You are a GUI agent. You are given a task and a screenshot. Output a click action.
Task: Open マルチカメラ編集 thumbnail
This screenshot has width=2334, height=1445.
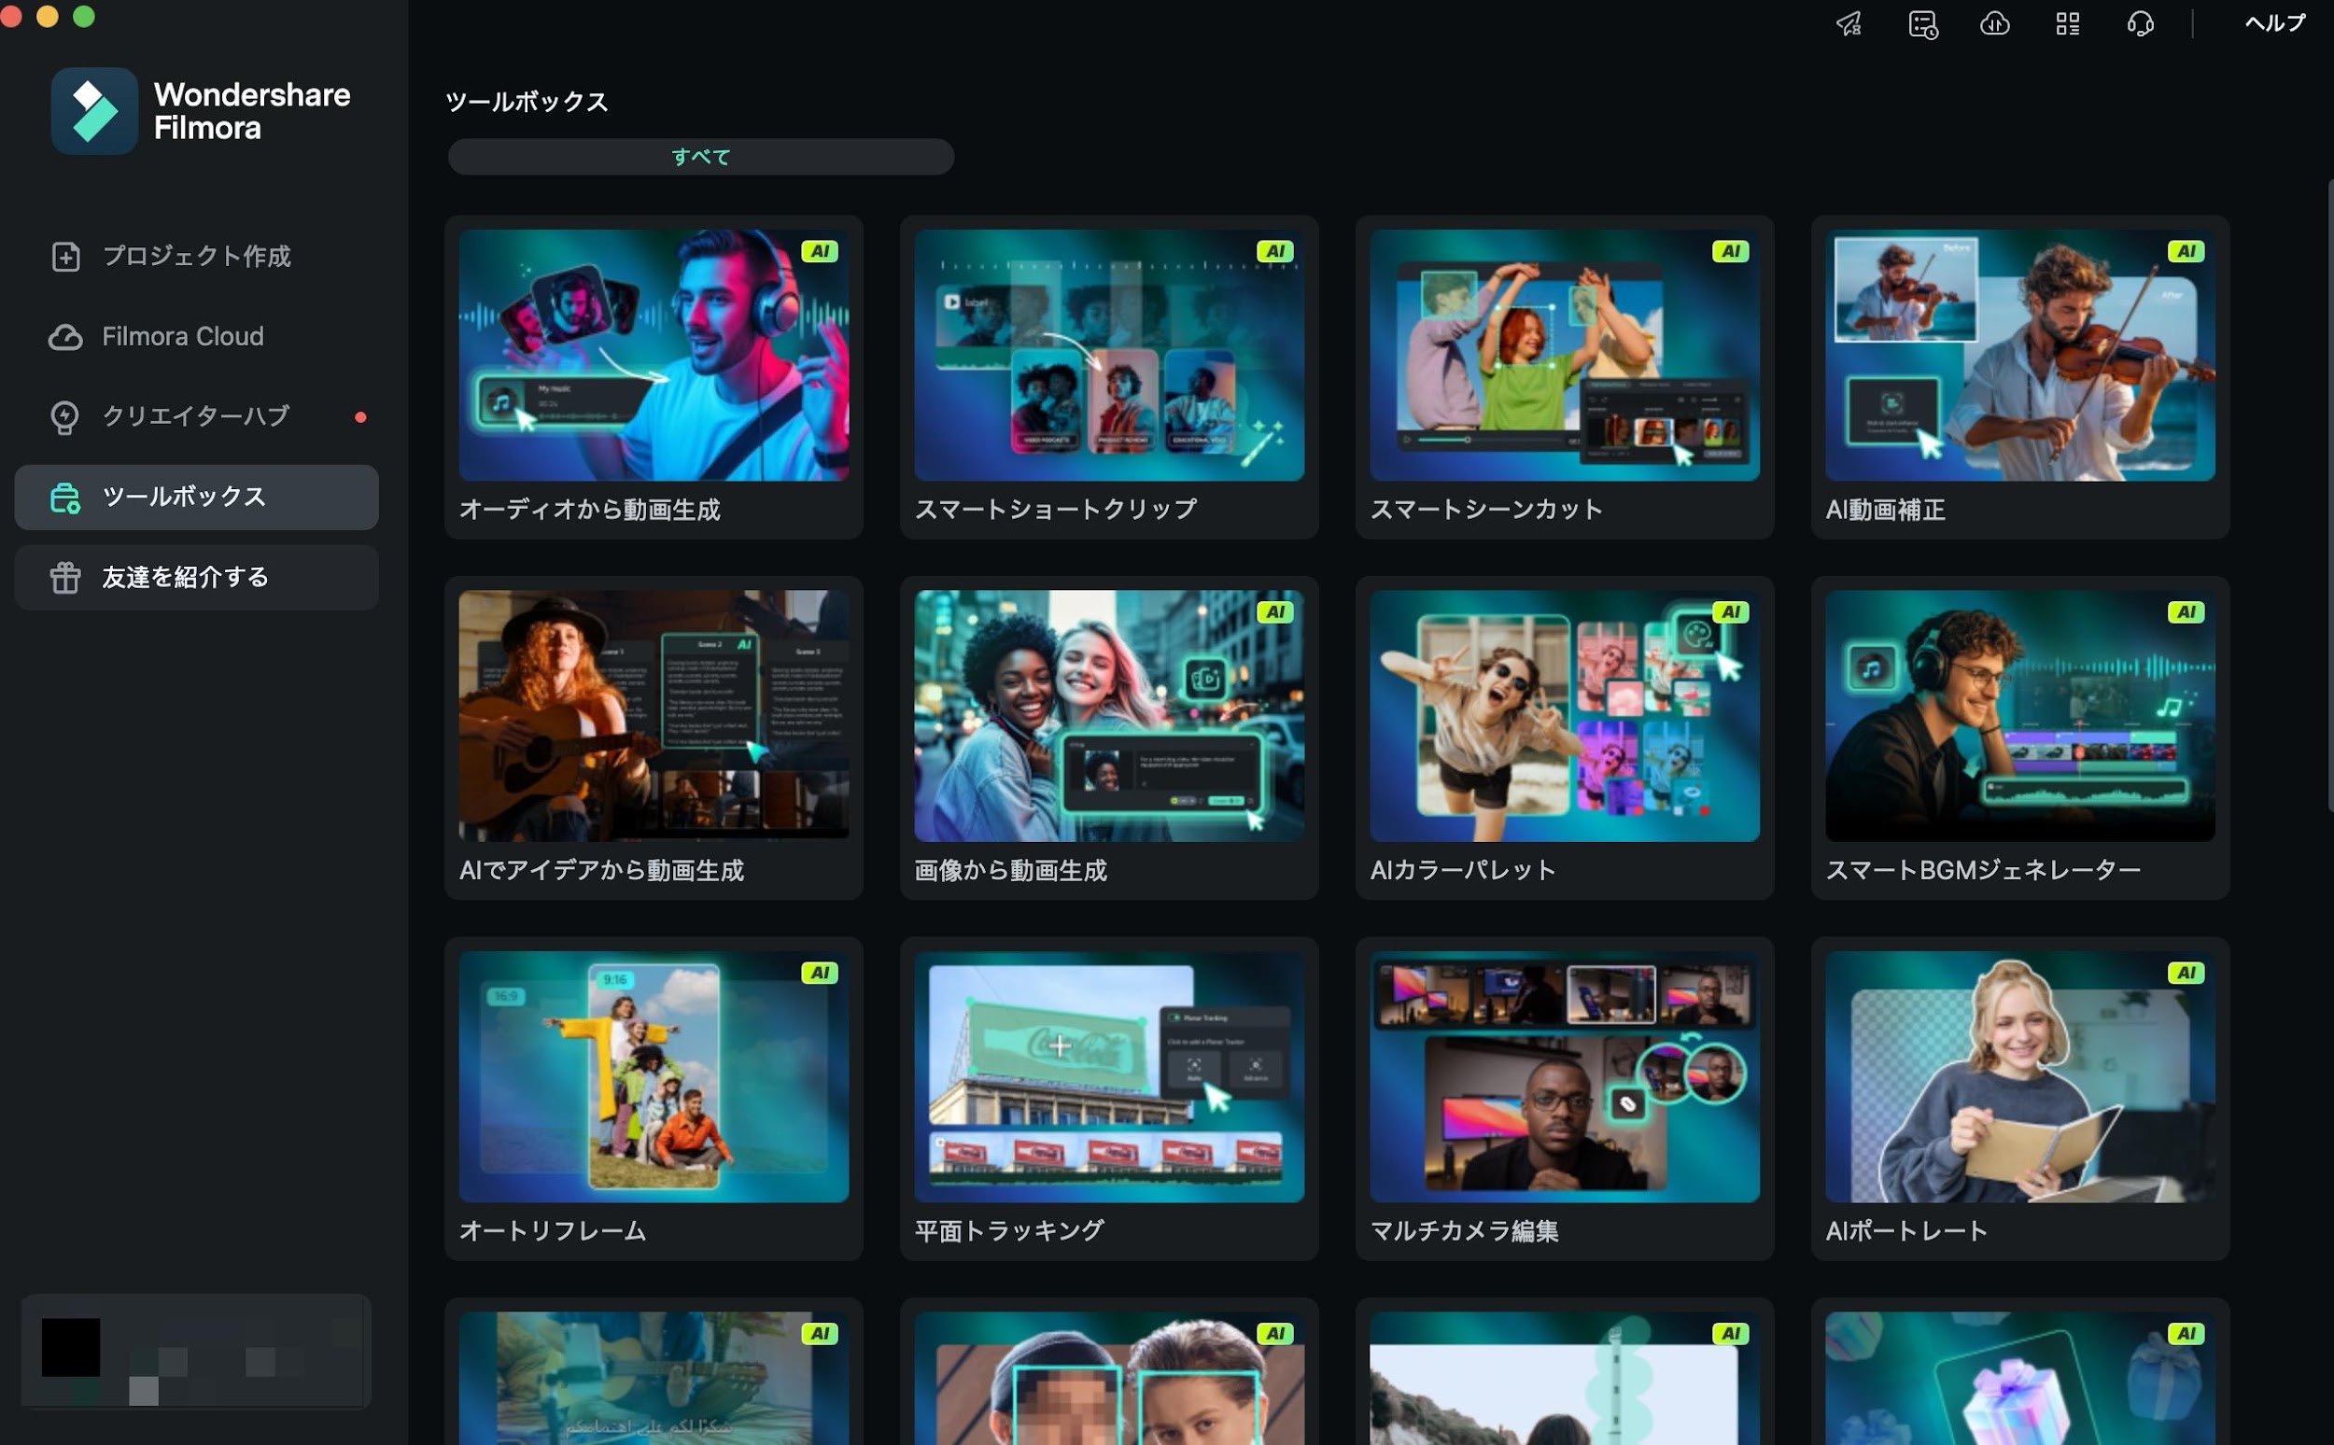pos(1565,1076)
